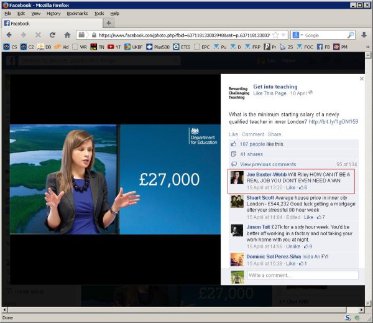Image resolution: width=373 pixels, height=323 pixels.
Task: Click the Get into teaching page link
Action: (275, 87)
